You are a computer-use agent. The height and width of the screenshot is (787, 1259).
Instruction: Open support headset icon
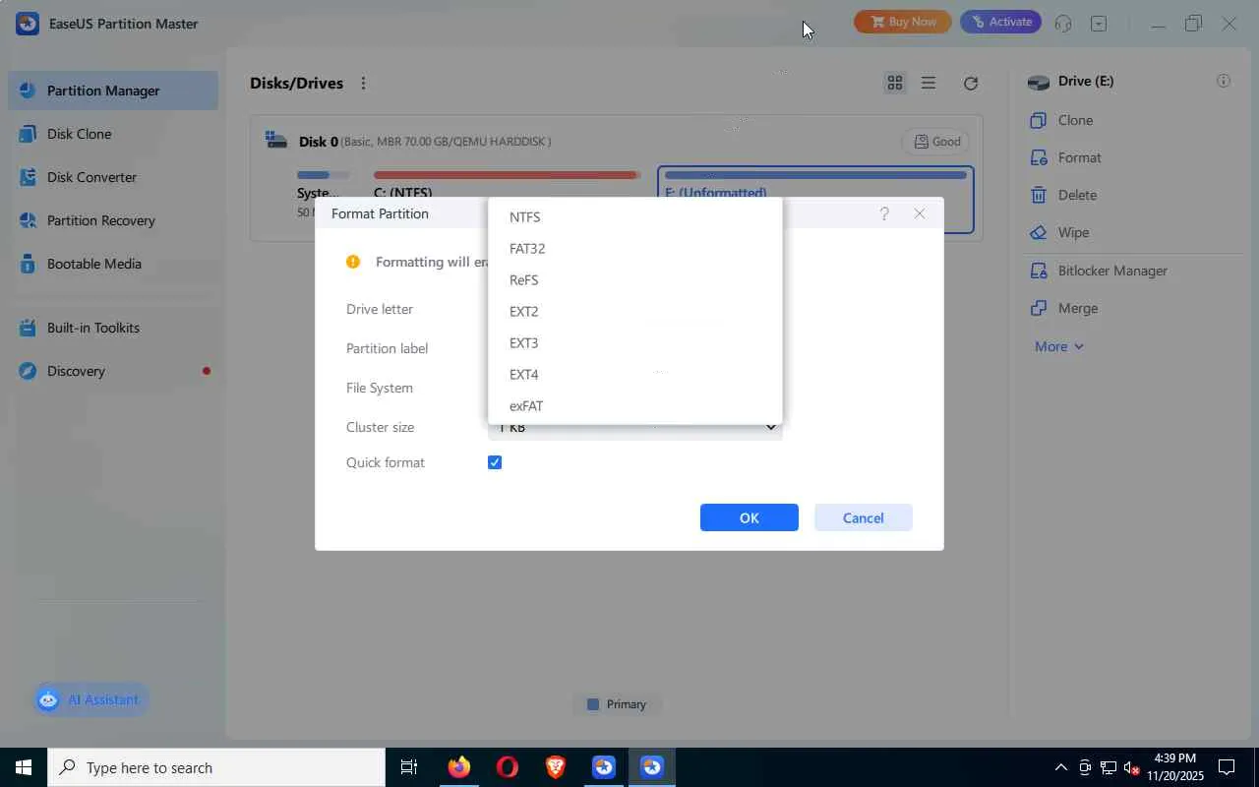1063,24
